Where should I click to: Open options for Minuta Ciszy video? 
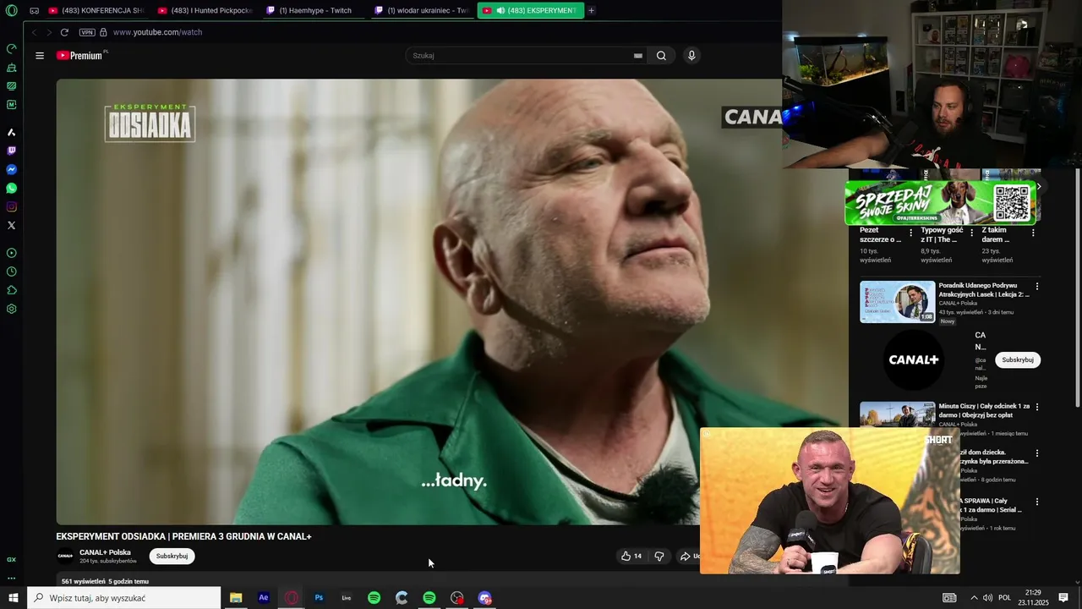pyautogui.click(x=1037, y=407)
